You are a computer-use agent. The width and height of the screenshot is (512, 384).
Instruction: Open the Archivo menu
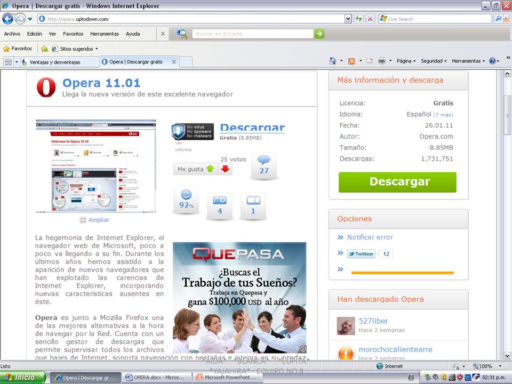tap(12, 34)
